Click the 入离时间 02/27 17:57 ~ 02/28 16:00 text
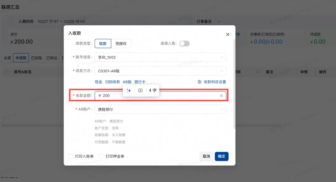Viewport: 336px width, 182px height. [51, 21]
